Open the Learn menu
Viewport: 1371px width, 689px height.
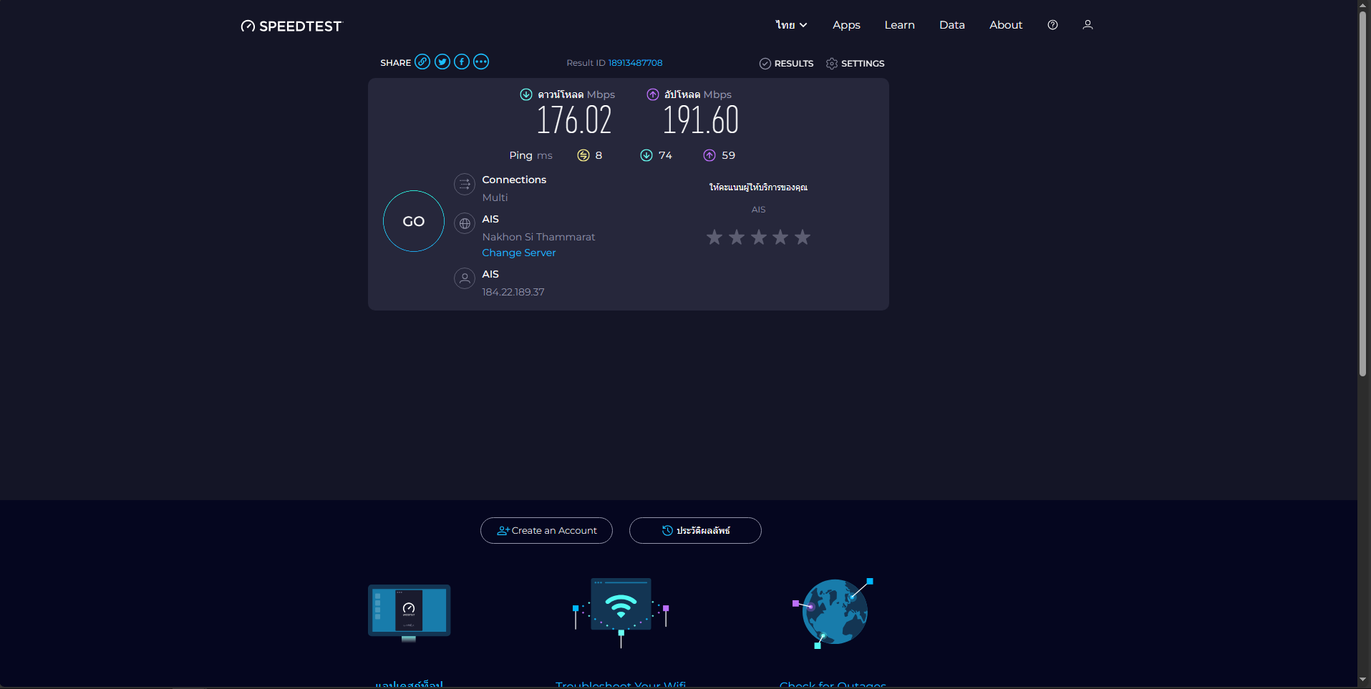coord(900,25)
